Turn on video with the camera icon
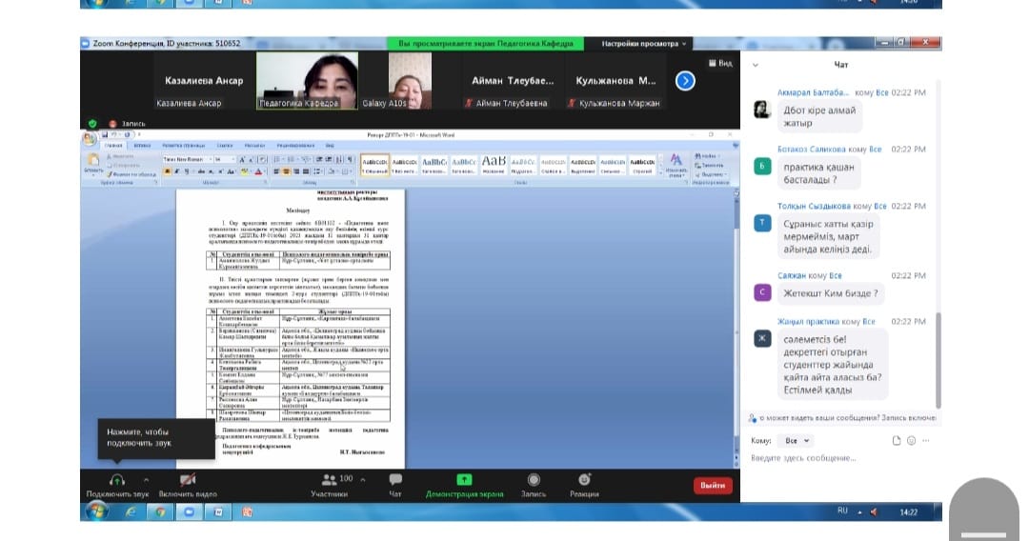Image resolution: width=1029 pixels, height=541 pixels. pos(188,480)
